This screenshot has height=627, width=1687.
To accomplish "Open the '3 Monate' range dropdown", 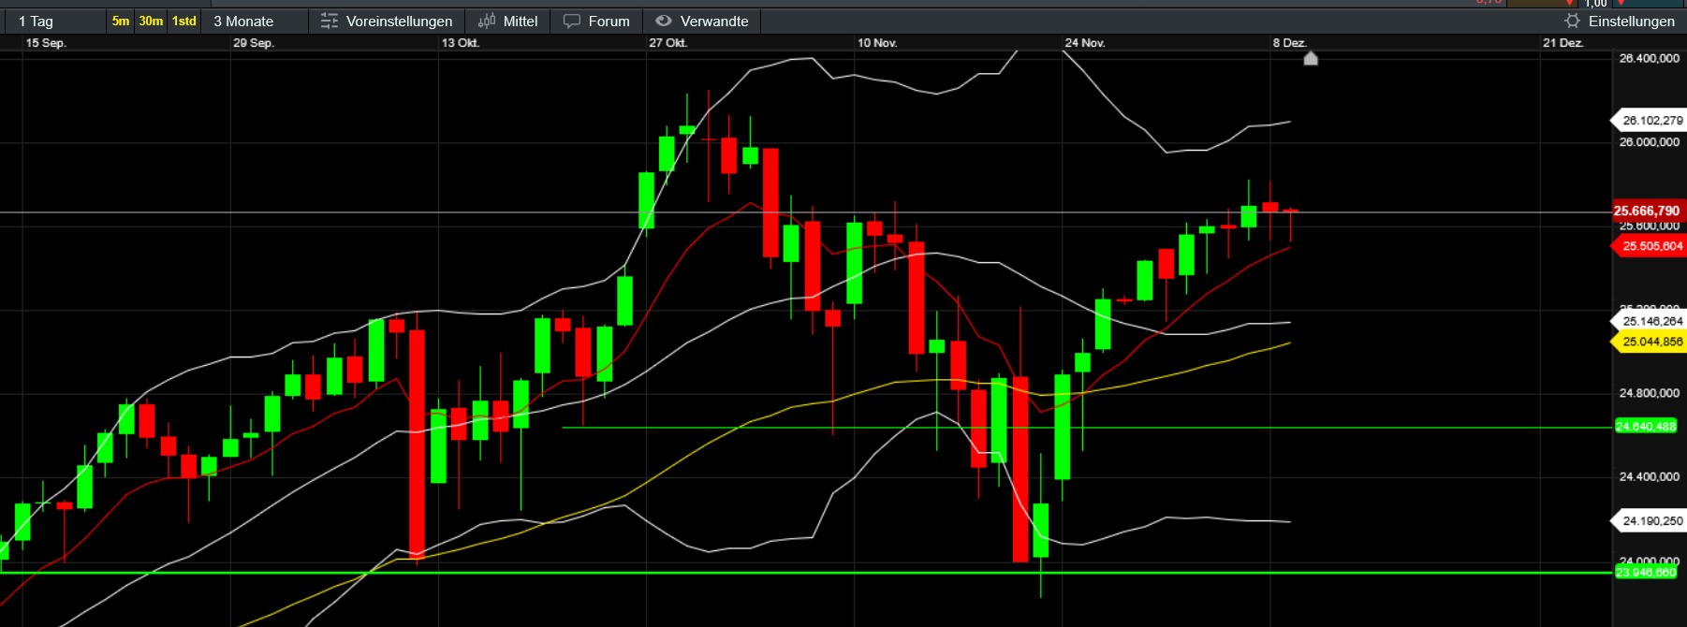I will click(x=256, y=21).
